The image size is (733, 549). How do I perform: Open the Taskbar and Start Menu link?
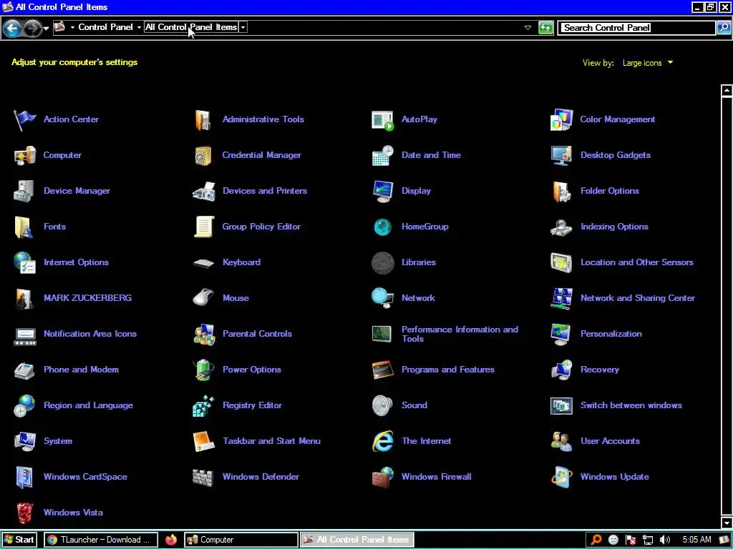tap(271, 441)
